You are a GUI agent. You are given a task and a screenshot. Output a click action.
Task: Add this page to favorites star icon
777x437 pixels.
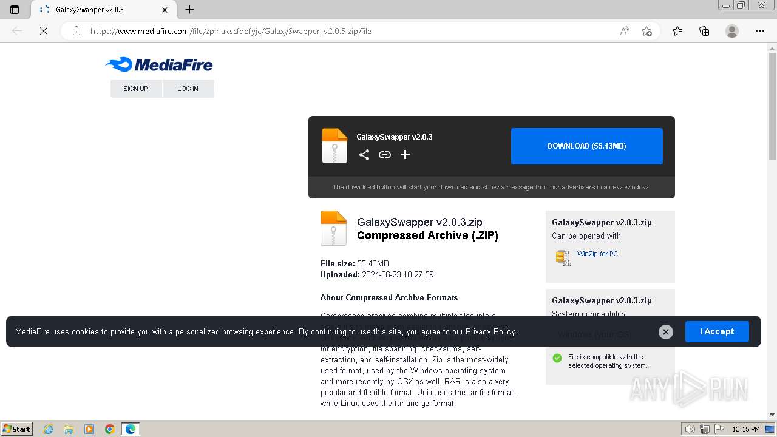click(x=646, y=31)
